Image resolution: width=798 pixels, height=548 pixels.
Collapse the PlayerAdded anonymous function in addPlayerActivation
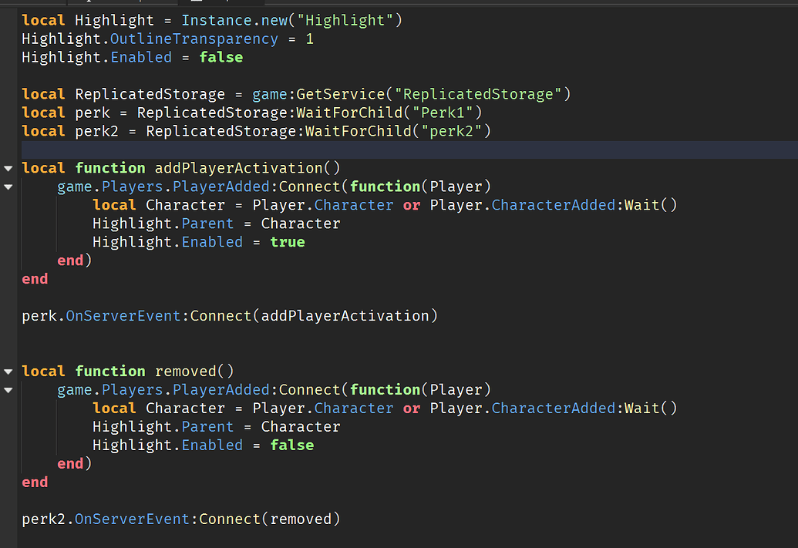coord(8,186)
